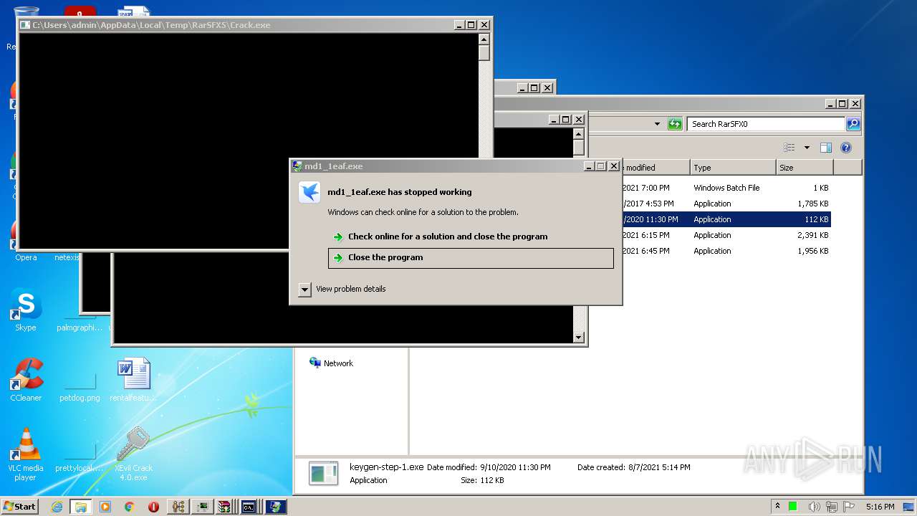The height and width of the screenshot is (516, 917).
Task: Open the rentalfeatu Word document icon
Action: tap(133, 381)
